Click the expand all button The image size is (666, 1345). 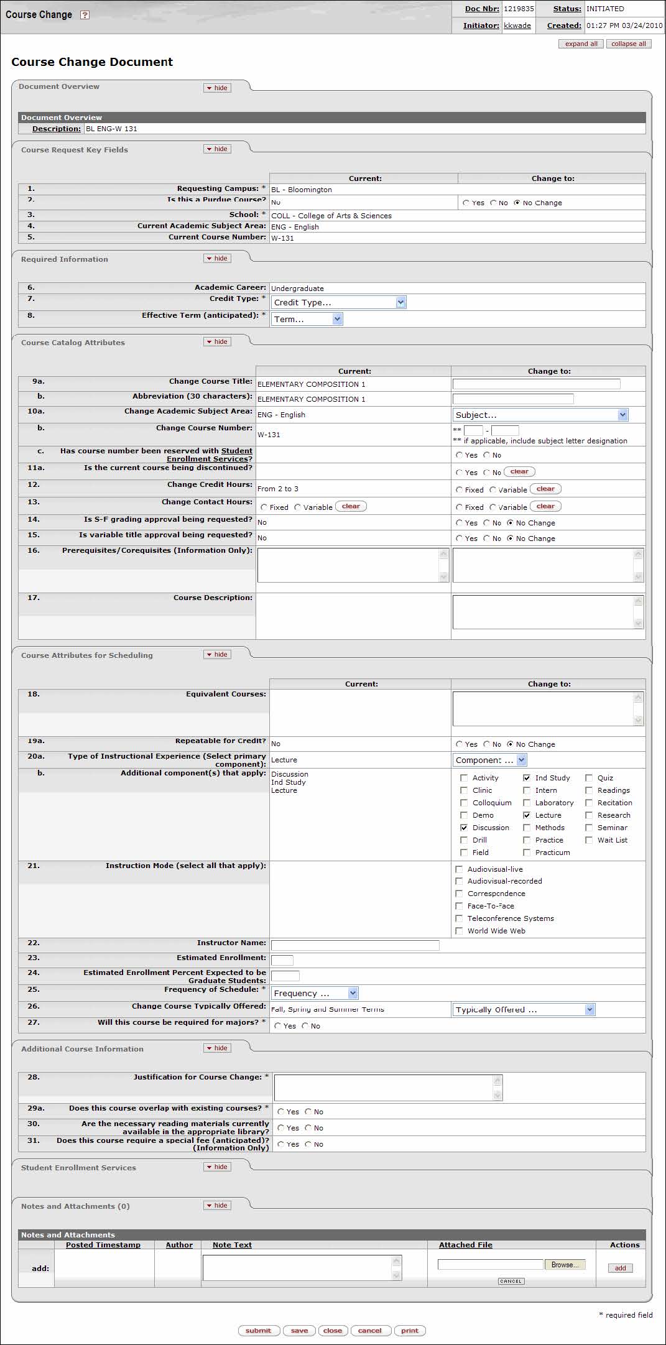[x=581, y=44]
